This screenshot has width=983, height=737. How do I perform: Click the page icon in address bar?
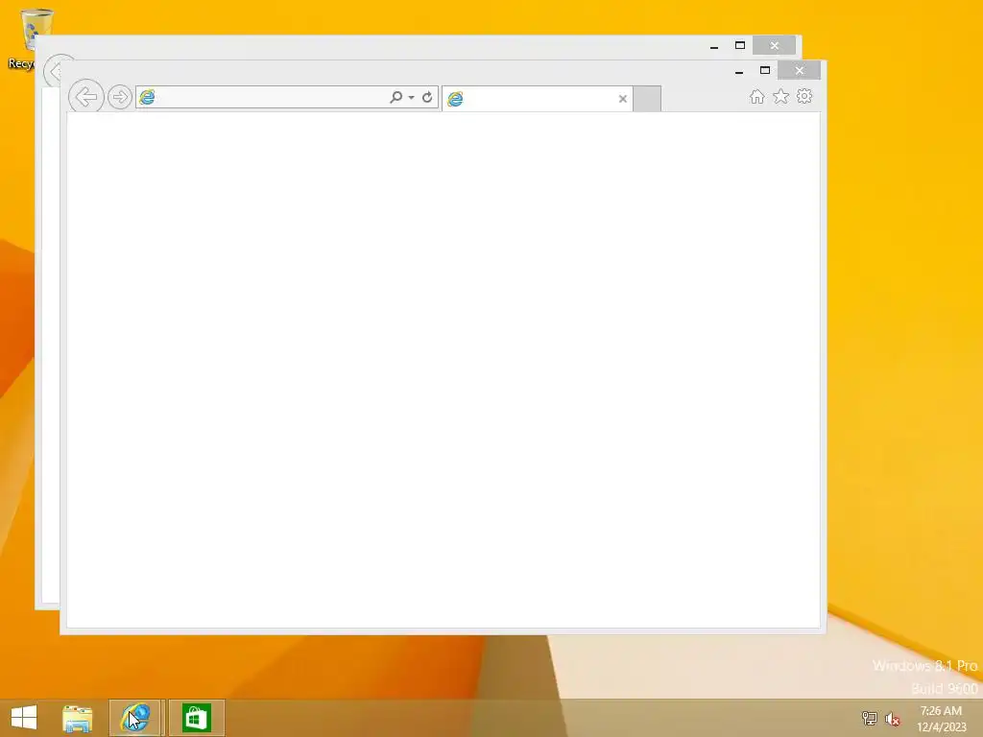click(x=147, y=97)
